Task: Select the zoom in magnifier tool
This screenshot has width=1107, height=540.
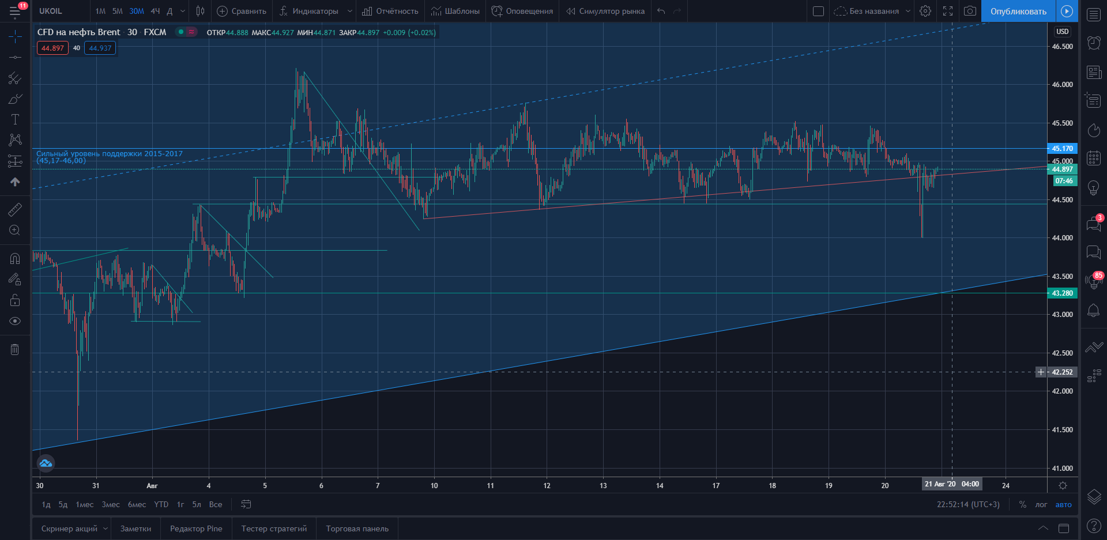Action: [x=15, y=231]
